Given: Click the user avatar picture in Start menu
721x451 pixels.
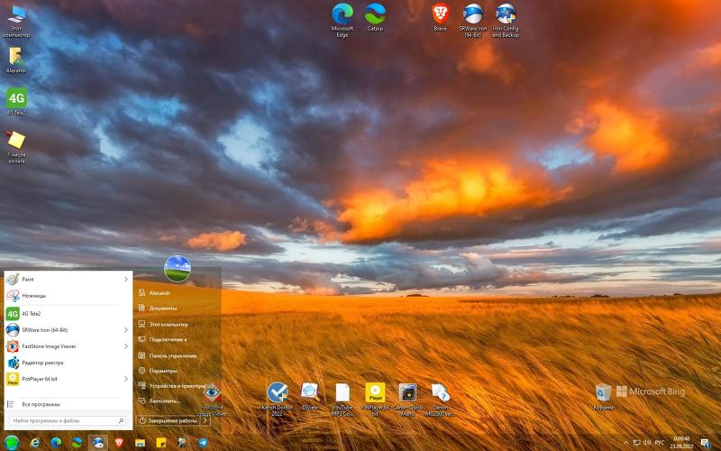Looking at the screenshot, I should (178, 269).
